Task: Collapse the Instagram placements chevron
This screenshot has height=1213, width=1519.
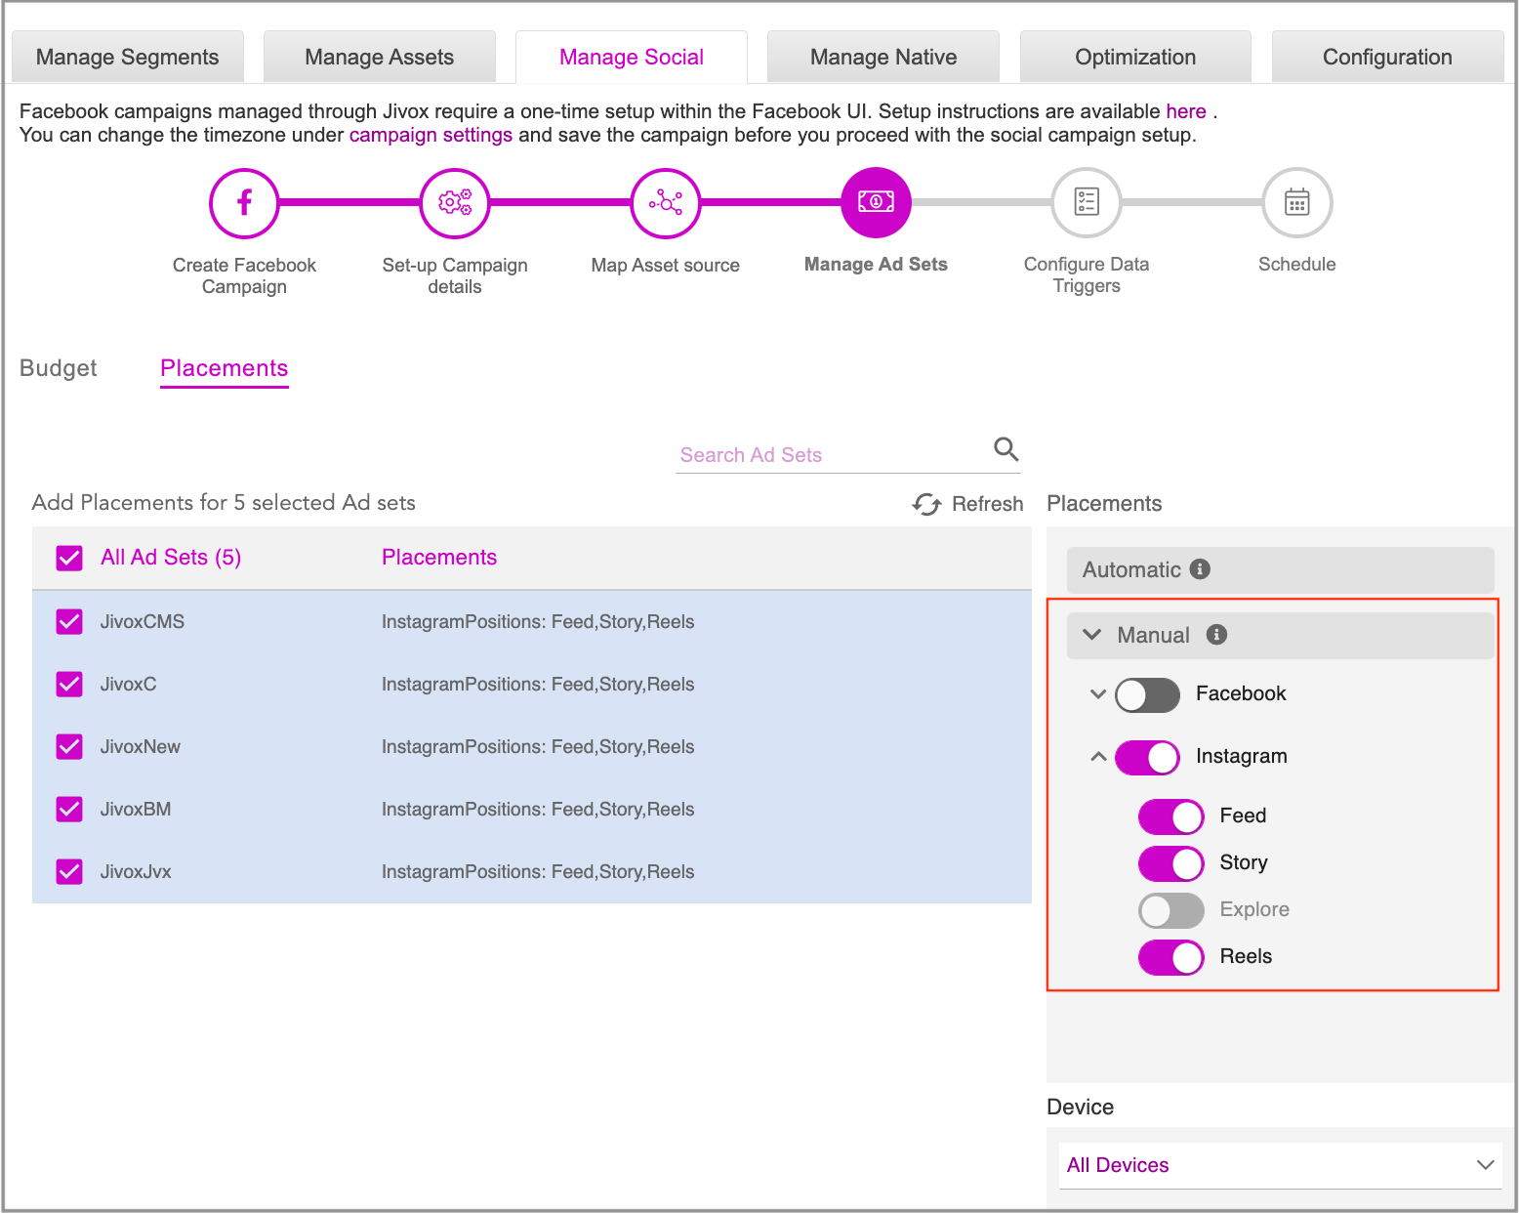Action: [1098, 756]
